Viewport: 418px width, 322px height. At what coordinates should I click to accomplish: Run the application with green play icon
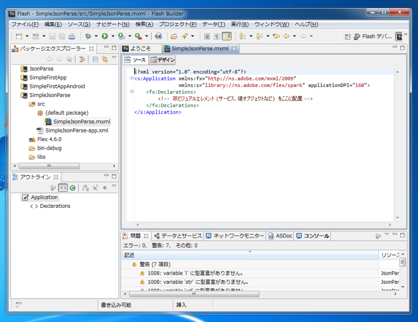(104, 36)
